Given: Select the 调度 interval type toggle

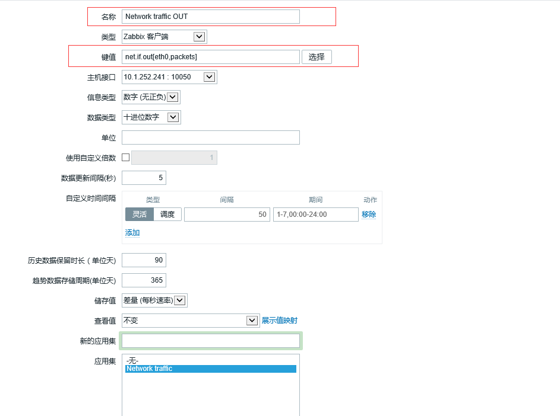Looking at the screenshot, I should [x=167, y=215].
